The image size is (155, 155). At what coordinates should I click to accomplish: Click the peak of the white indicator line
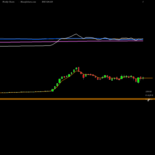click(x=76, y=34)
